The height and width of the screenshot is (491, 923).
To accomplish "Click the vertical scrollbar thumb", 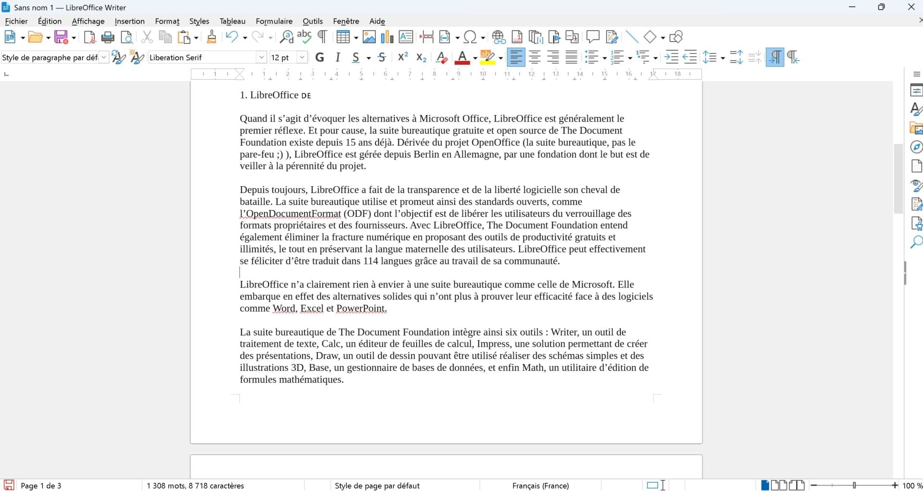I will click(x=898, y=178).
